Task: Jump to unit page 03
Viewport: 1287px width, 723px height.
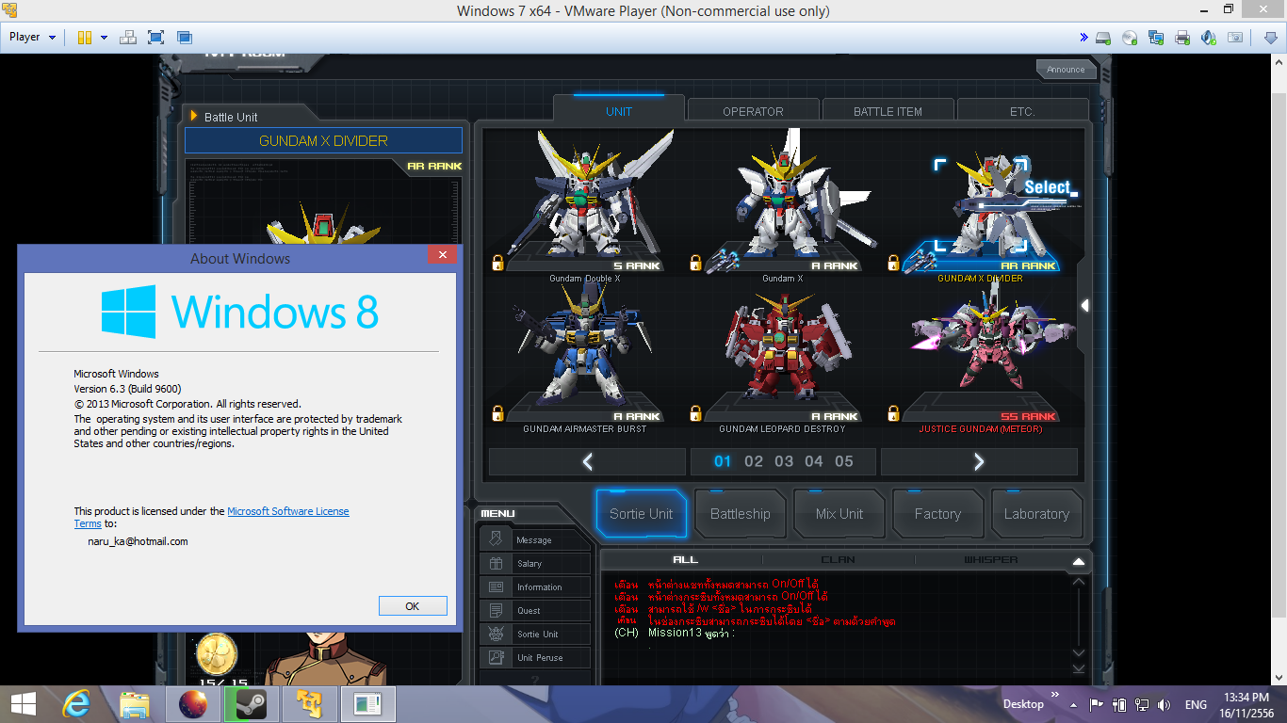Action: [784, 461]
